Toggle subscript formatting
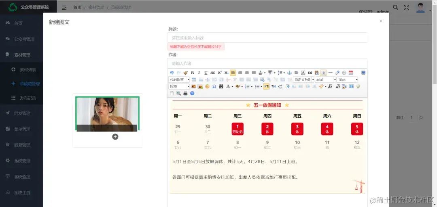437x207 pixels. pos(227,73)
